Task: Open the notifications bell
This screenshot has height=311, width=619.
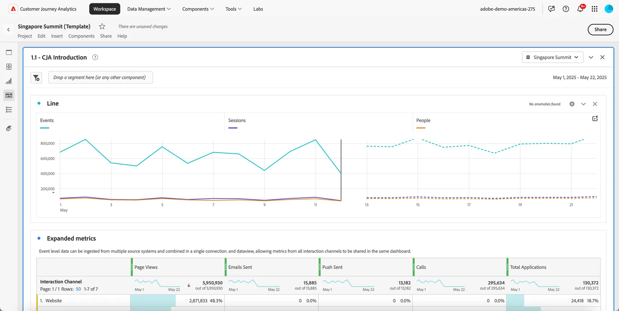Action: coord(580,9)
